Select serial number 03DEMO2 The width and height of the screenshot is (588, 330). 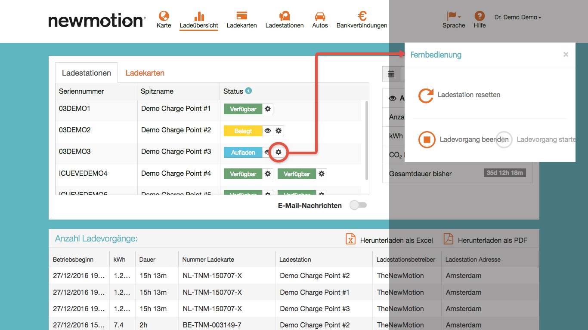[x=74, y=130]
